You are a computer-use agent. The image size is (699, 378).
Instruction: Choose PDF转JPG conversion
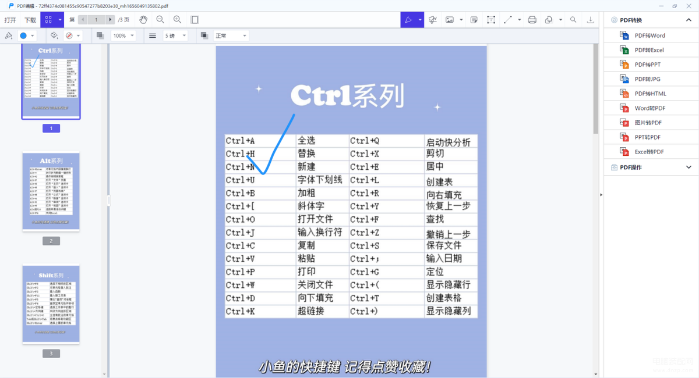point(651,79)
